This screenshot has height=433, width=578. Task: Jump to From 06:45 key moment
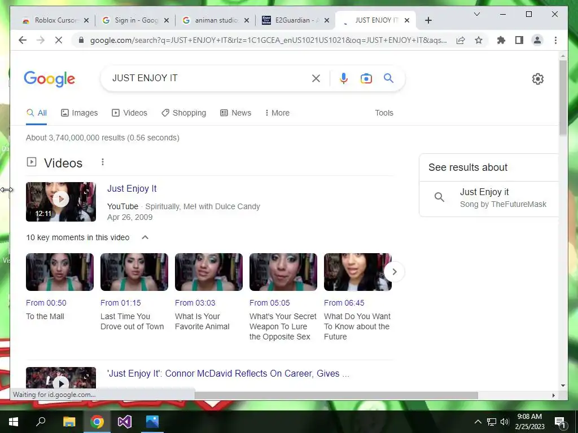(357, 272)
